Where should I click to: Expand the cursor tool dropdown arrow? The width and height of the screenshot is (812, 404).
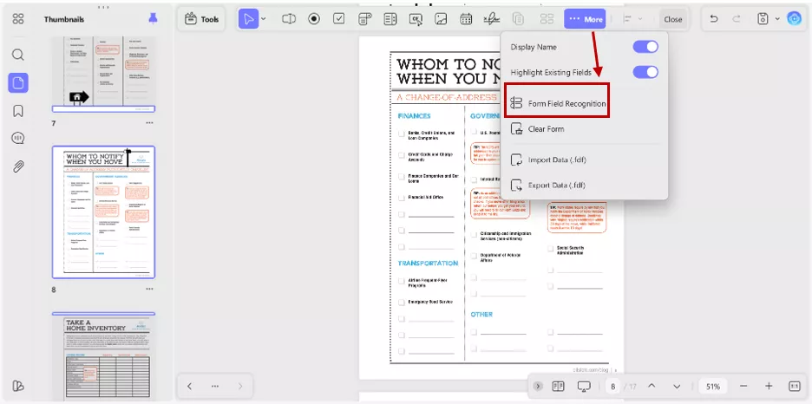click(264, 19)
